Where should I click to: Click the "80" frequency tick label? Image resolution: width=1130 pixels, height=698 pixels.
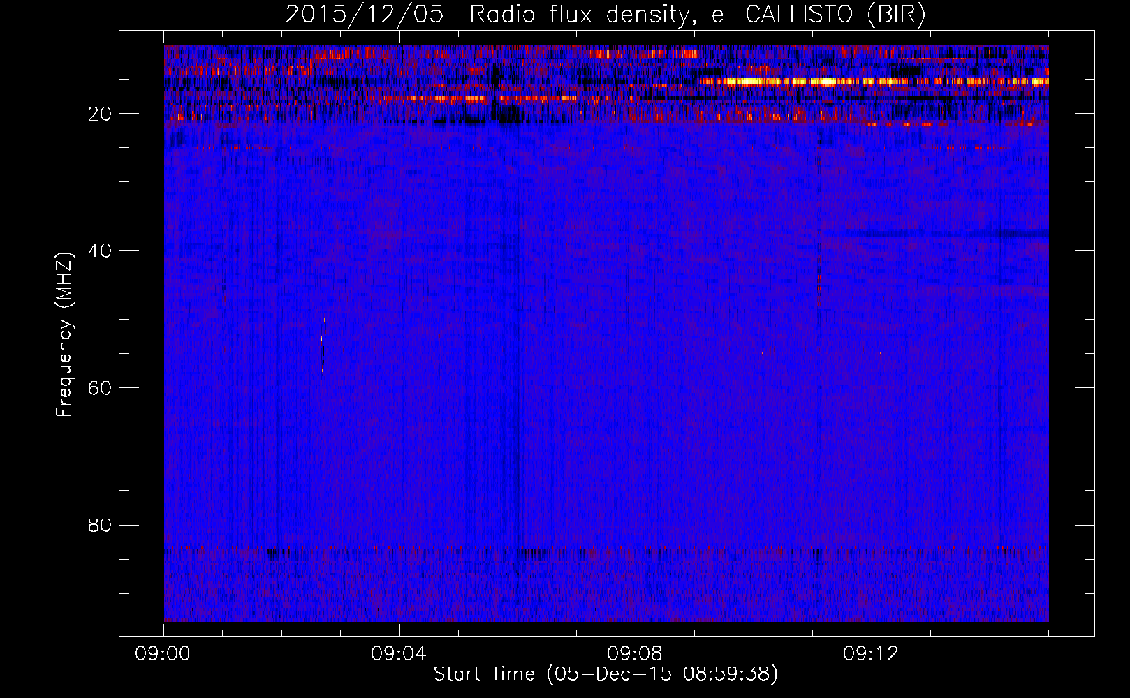pos(101,525)
